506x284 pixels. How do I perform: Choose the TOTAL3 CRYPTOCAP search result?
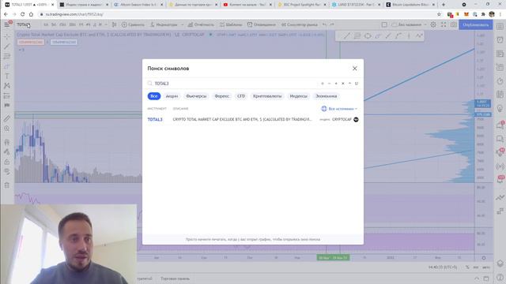click(253, 119)
